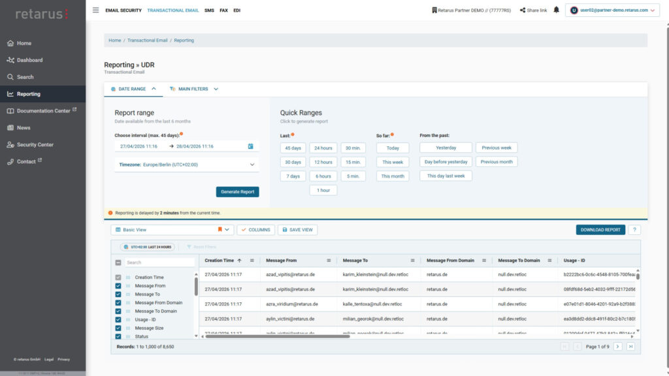Click the Download Report button
Screen dimensions: 669x376
pyautogui.click(x=600, y=230)
